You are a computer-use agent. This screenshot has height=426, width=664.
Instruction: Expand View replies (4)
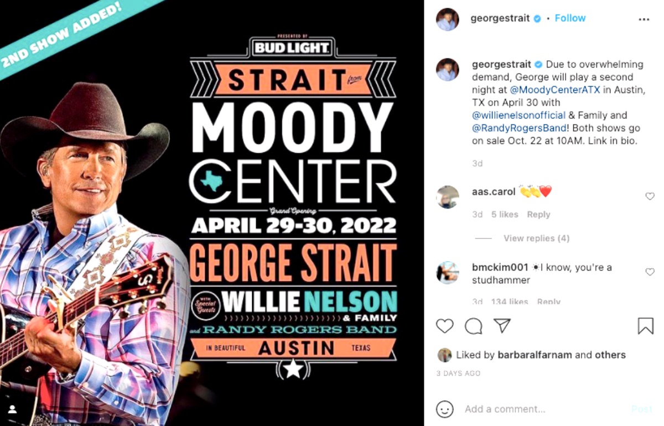pos(536,238)
